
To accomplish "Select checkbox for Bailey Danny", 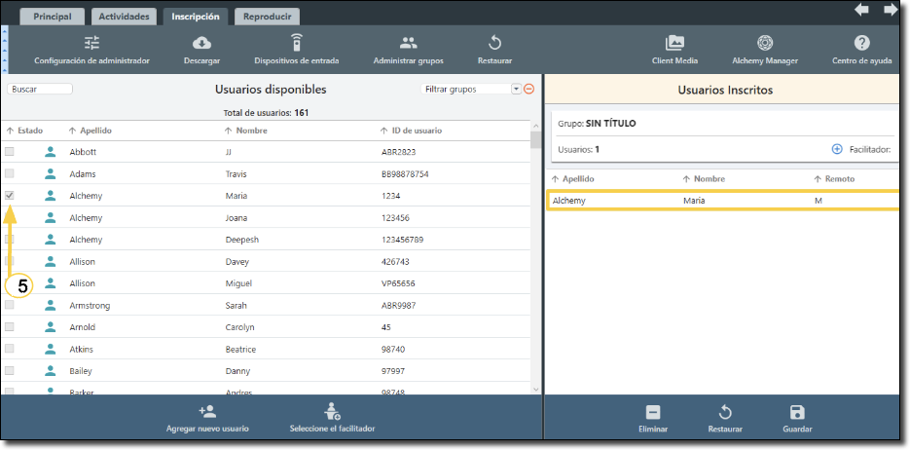I will (10, 371).
